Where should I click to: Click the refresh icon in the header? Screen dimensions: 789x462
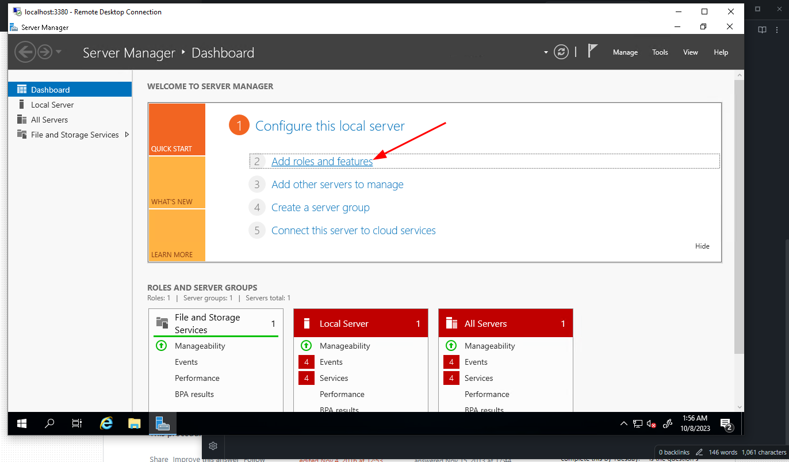click(x=561, y=52)
